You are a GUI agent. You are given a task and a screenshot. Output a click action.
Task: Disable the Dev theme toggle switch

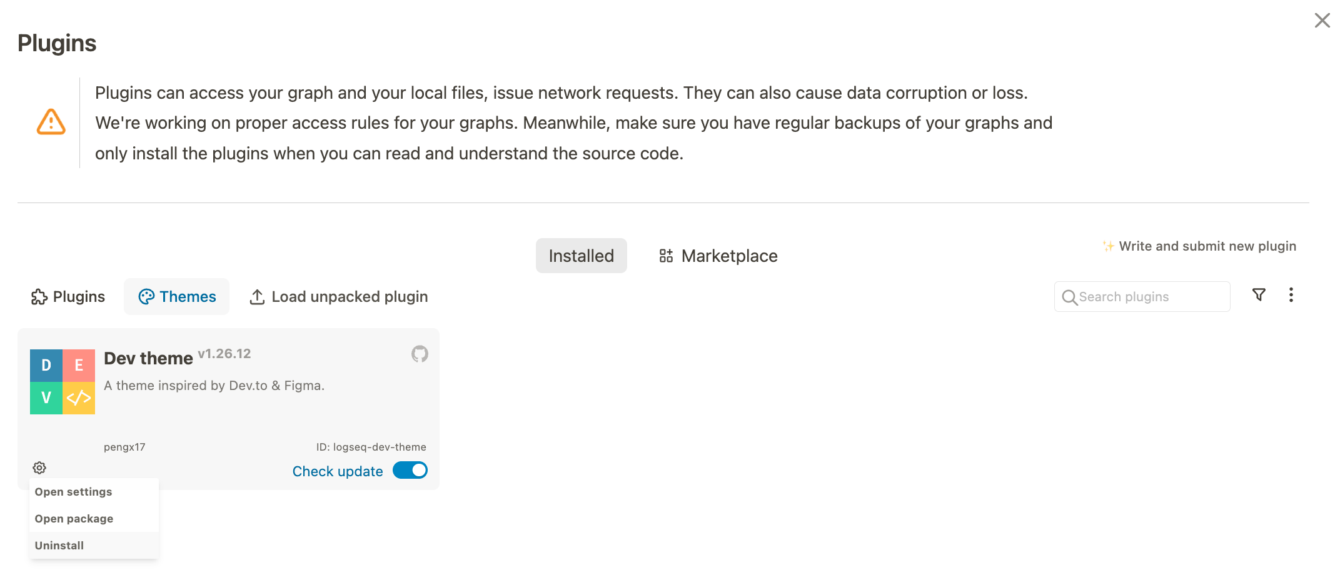click(410, 470)
